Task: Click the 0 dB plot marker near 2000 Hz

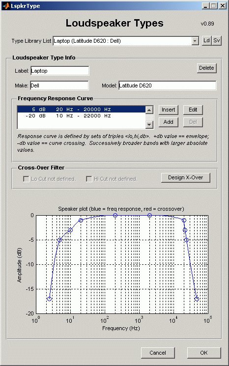Action: tap(149, 216)
